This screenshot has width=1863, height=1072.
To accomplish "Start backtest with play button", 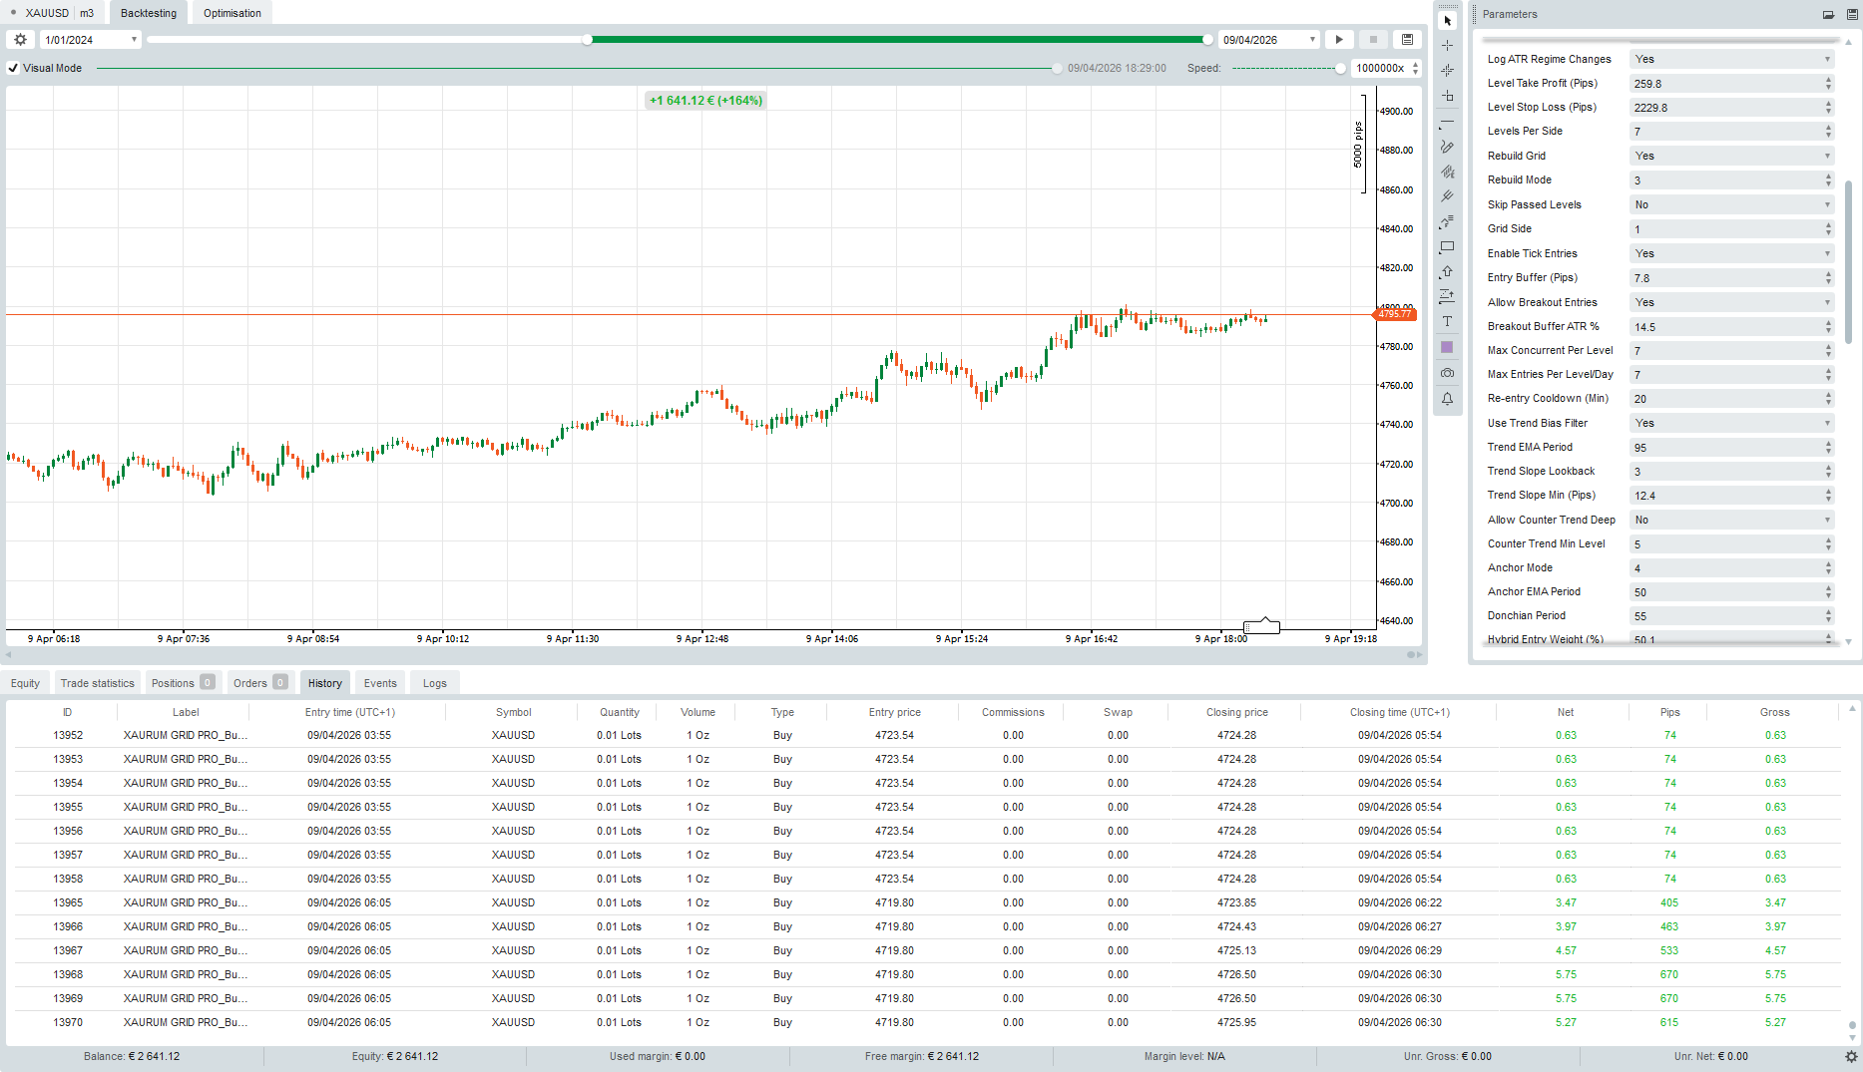I will (1338, 39).
